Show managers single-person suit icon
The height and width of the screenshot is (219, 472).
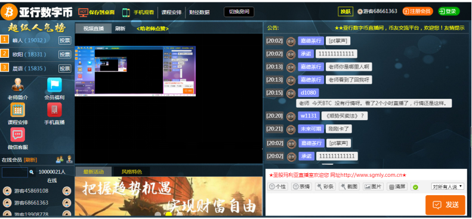pyautogui.click(x=70, y=159)
